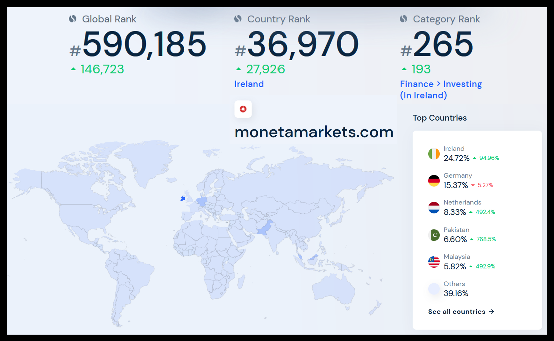554x341 pixels.
Task: Click Ireland highlighted on the world map
Action: [183, 198]
